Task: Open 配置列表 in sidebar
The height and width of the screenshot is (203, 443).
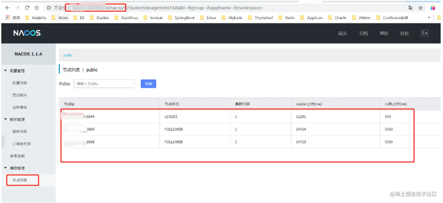Action: click(20, 83)
